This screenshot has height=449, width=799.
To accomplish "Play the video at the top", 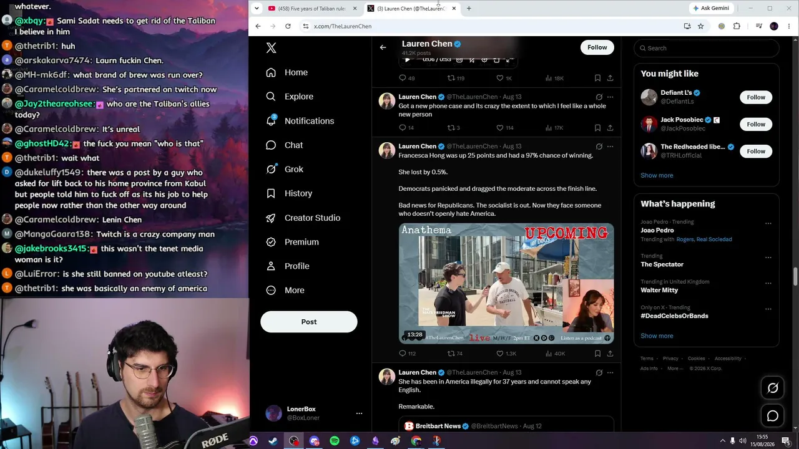I will point(407,60).
